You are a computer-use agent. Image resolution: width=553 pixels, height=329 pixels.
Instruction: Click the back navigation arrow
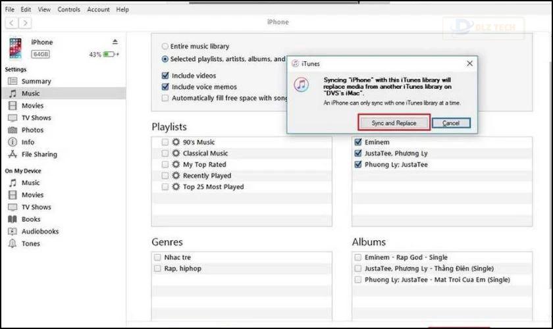tap(12, 23)
